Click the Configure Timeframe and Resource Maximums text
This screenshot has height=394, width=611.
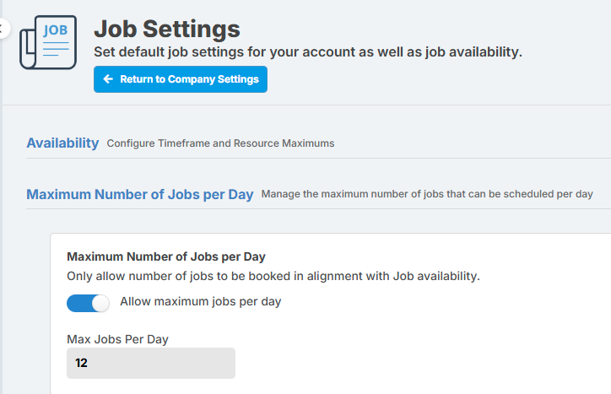click(x=220, y=143)
